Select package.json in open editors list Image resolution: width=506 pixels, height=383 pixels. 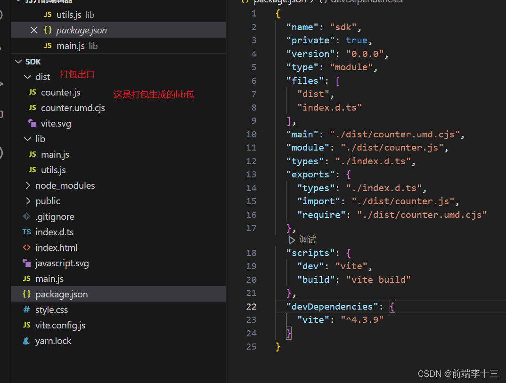[119, 30]
